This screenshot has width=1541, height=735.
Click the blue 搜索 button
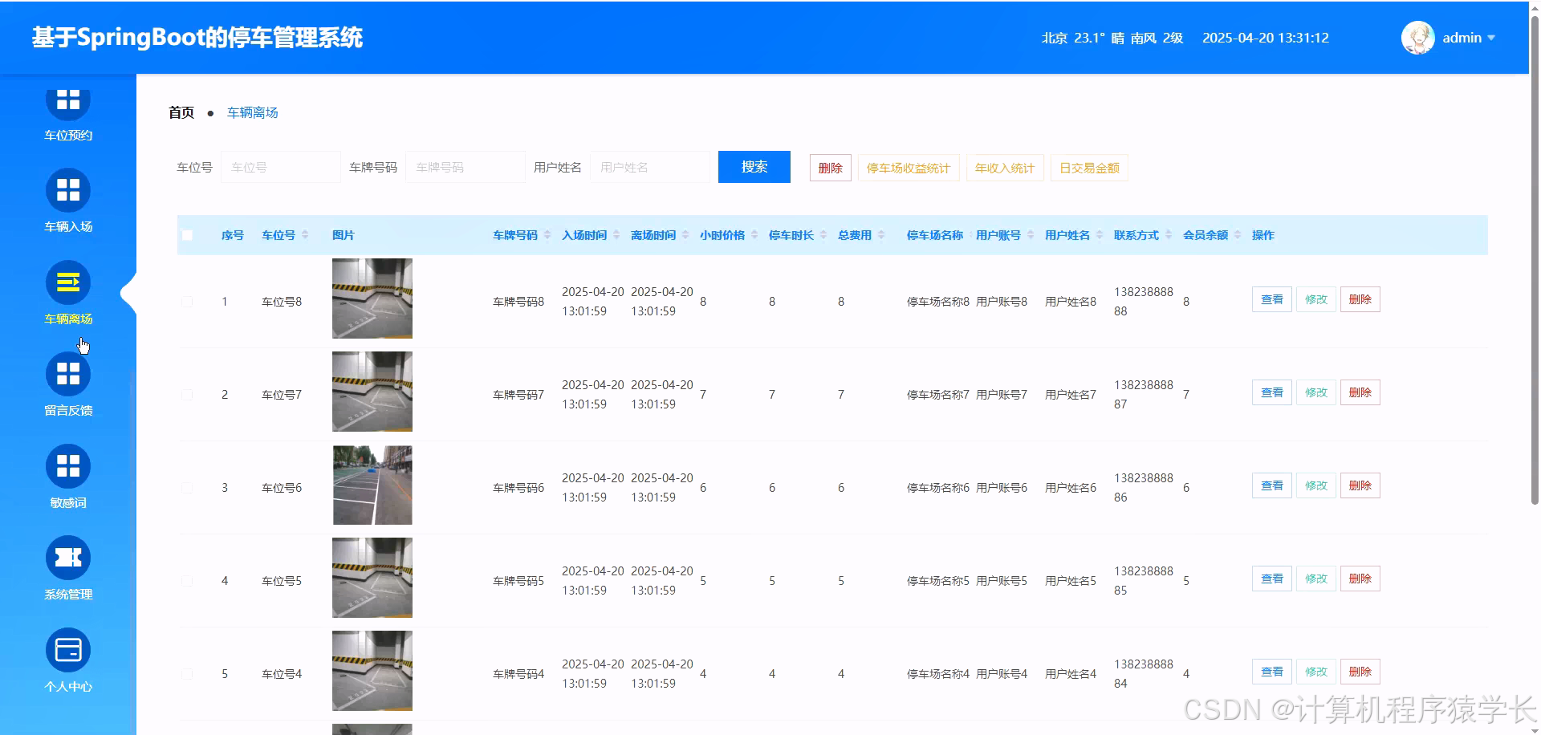tap(754, 167)
